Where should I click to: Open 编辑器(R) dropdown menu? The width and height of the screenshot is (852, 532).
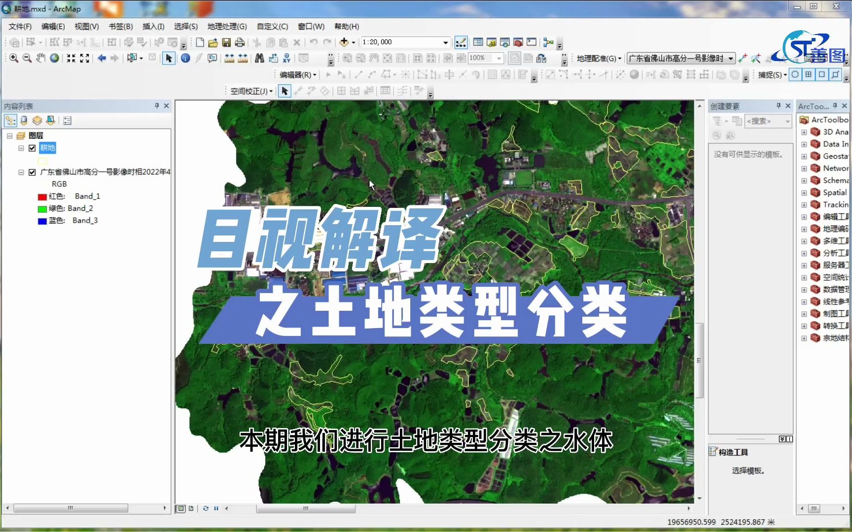298,75
